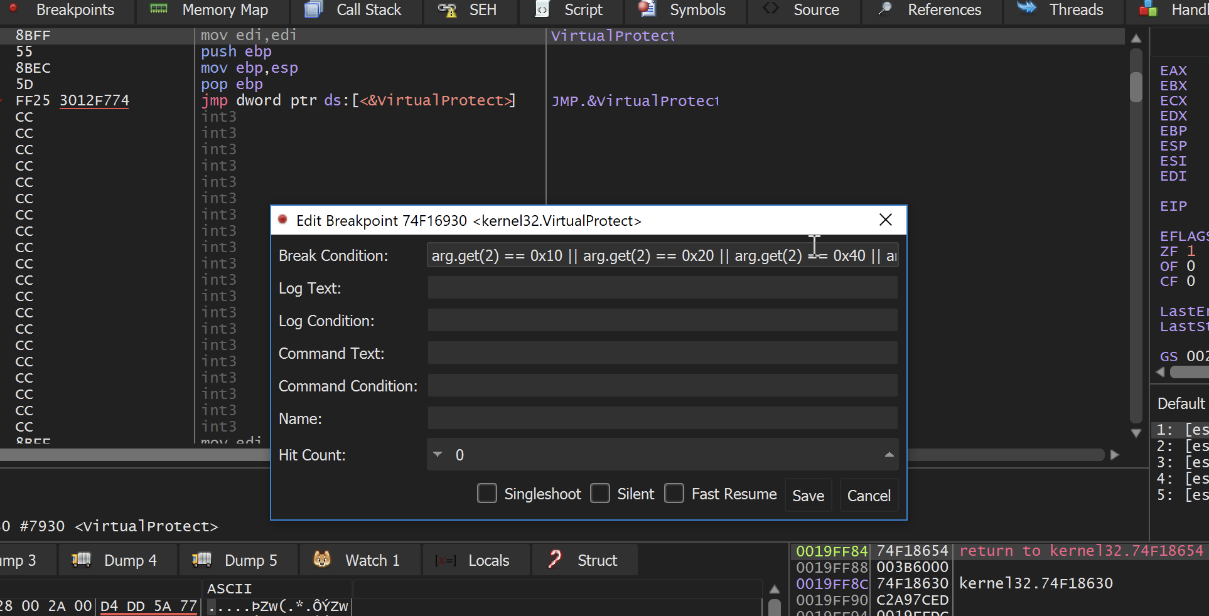Click the Memory Map chip icon
Image resolution: width=1209 pixels, height=616 pixels.
[159, 9]
